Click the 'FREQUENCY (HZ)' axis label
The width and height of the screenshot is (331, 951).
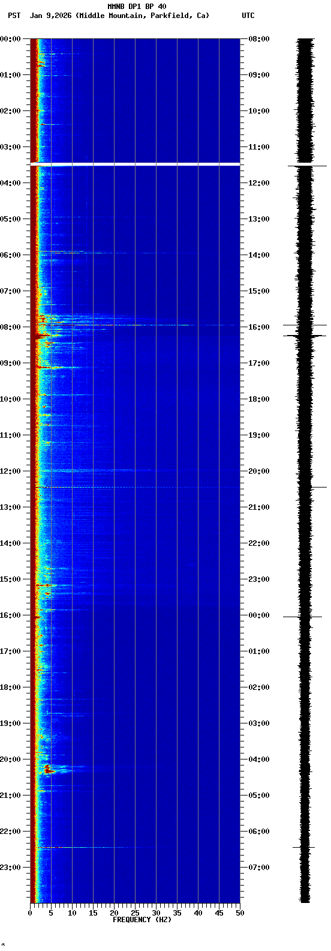tap(142, 920)
